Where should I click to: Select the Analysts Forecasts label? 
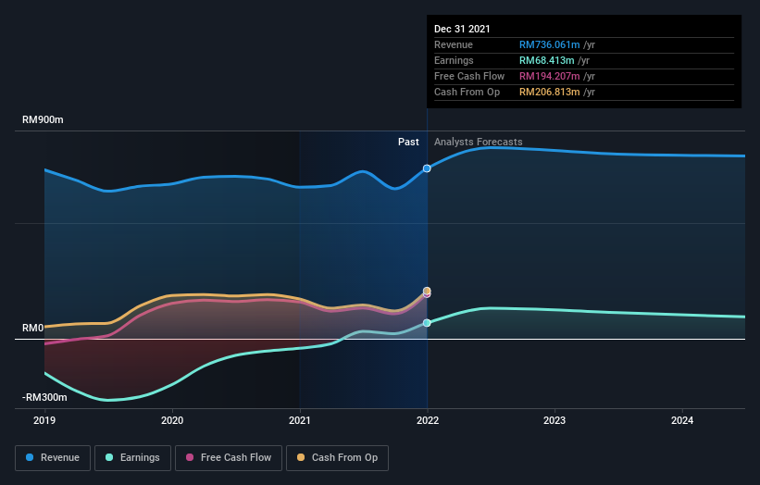(x=478, y=143)
